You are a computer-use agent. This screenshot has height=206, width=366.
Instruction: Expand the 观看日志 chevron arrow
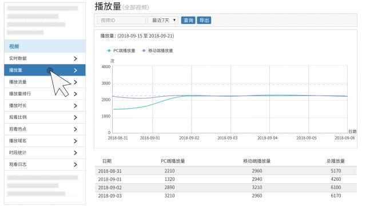tap(75, 164)
